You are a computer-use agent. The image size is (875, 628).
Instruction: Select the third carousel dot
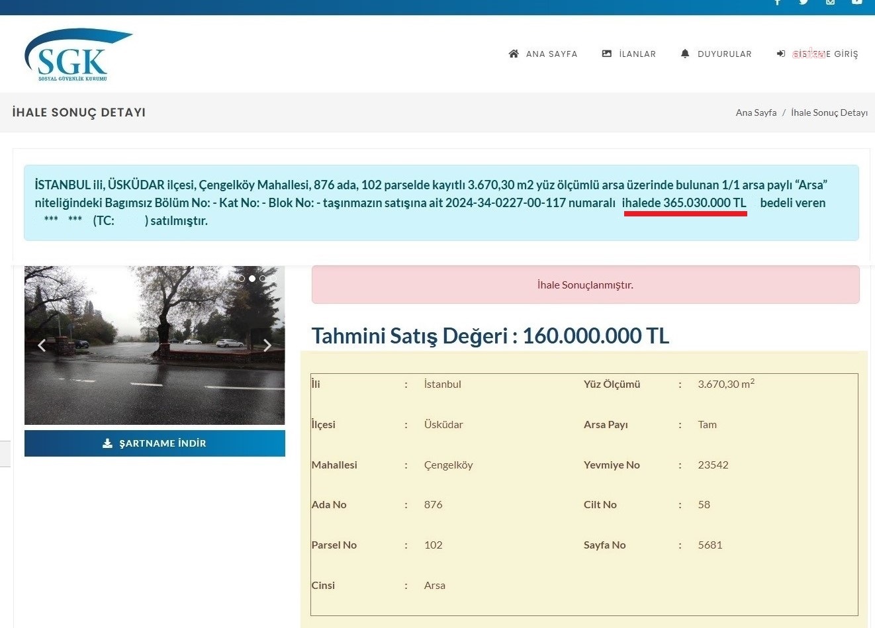tap(263, 279)
